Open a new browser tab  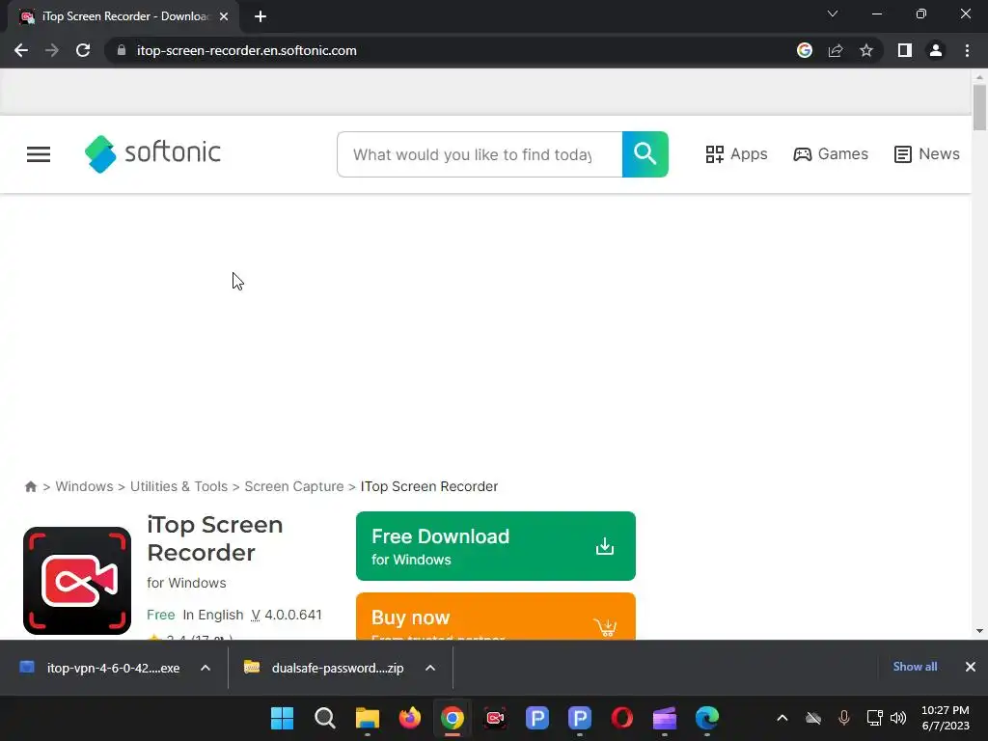coord(261,16)
